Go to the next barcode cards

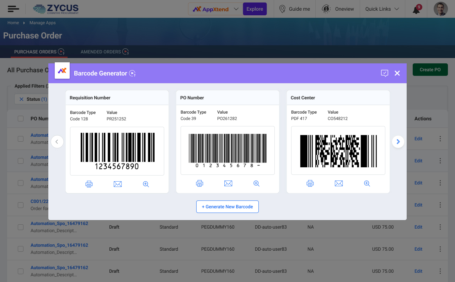(x=398, y=142)
